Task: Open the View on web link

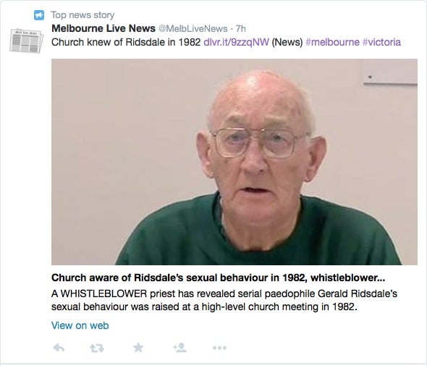Action: coord(80,325)
